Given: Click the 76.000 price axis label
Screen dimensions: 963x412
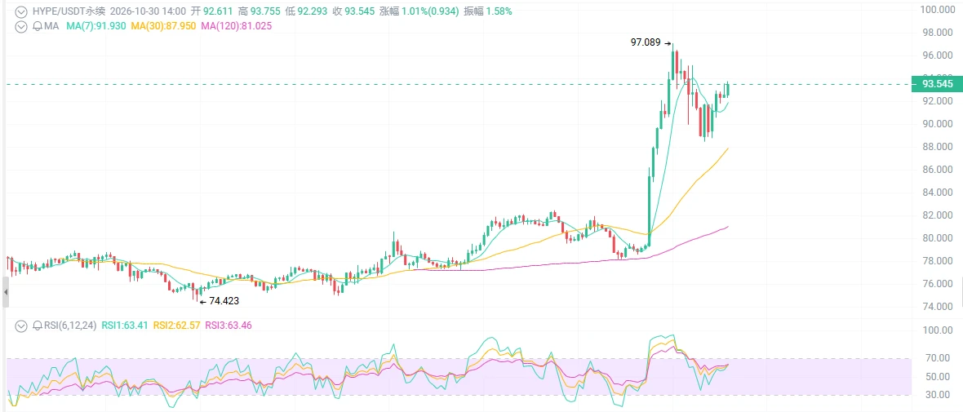Looking at the screenshot, I should click(937, 284).
